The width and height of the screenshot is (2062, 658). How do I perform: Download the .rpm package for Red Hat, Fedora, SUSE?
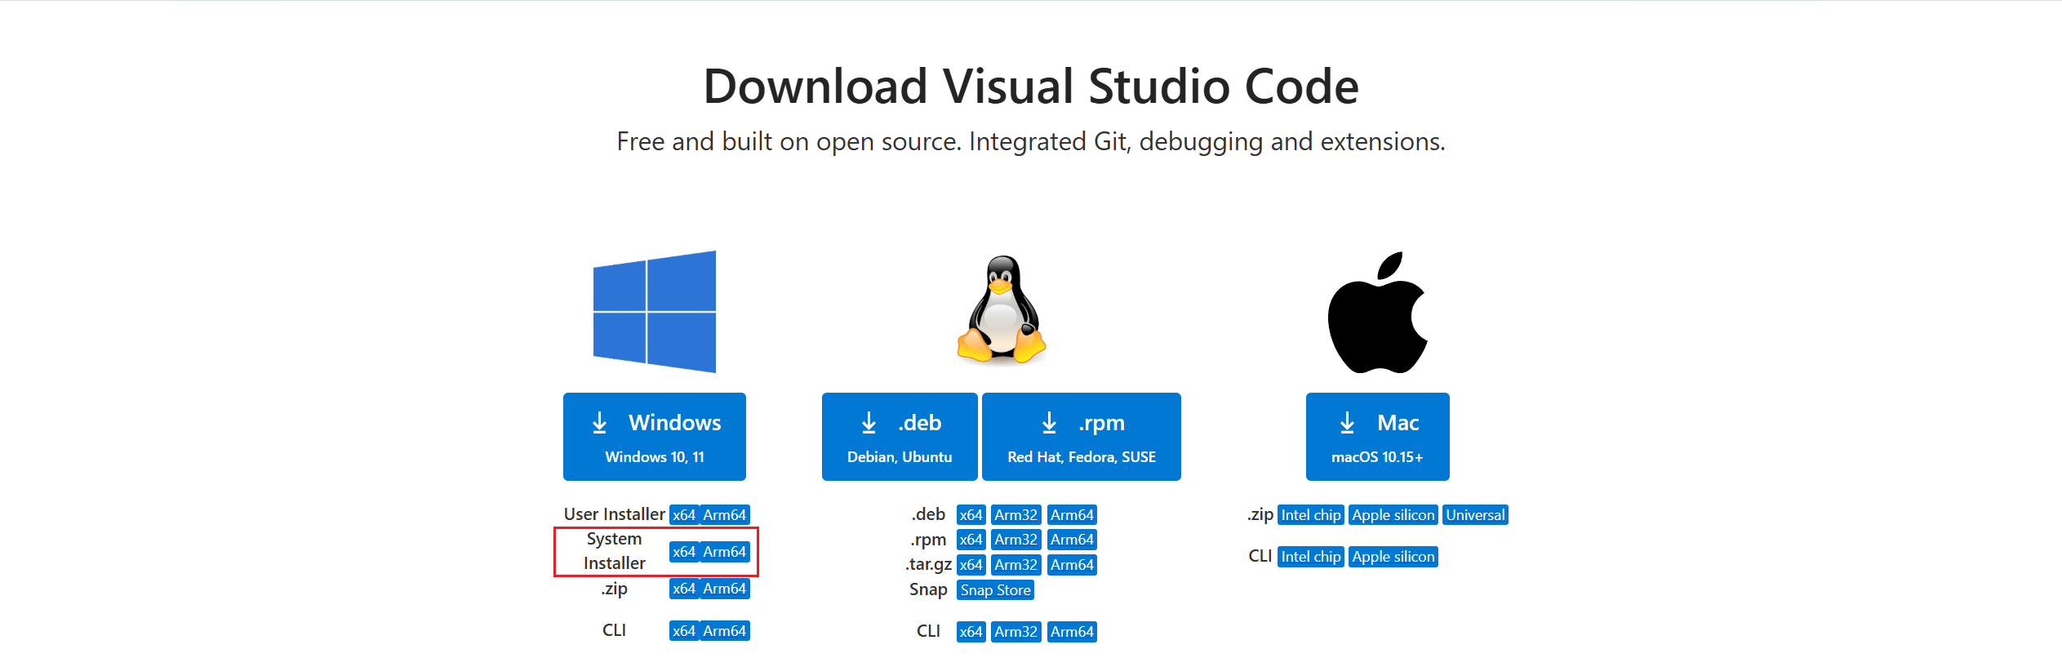click(x=1082, y=437)
